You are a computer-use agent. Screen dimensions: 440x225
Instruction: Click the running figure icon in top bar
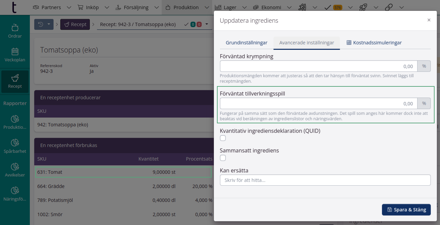pyautogui.click(x=302, y=7)
